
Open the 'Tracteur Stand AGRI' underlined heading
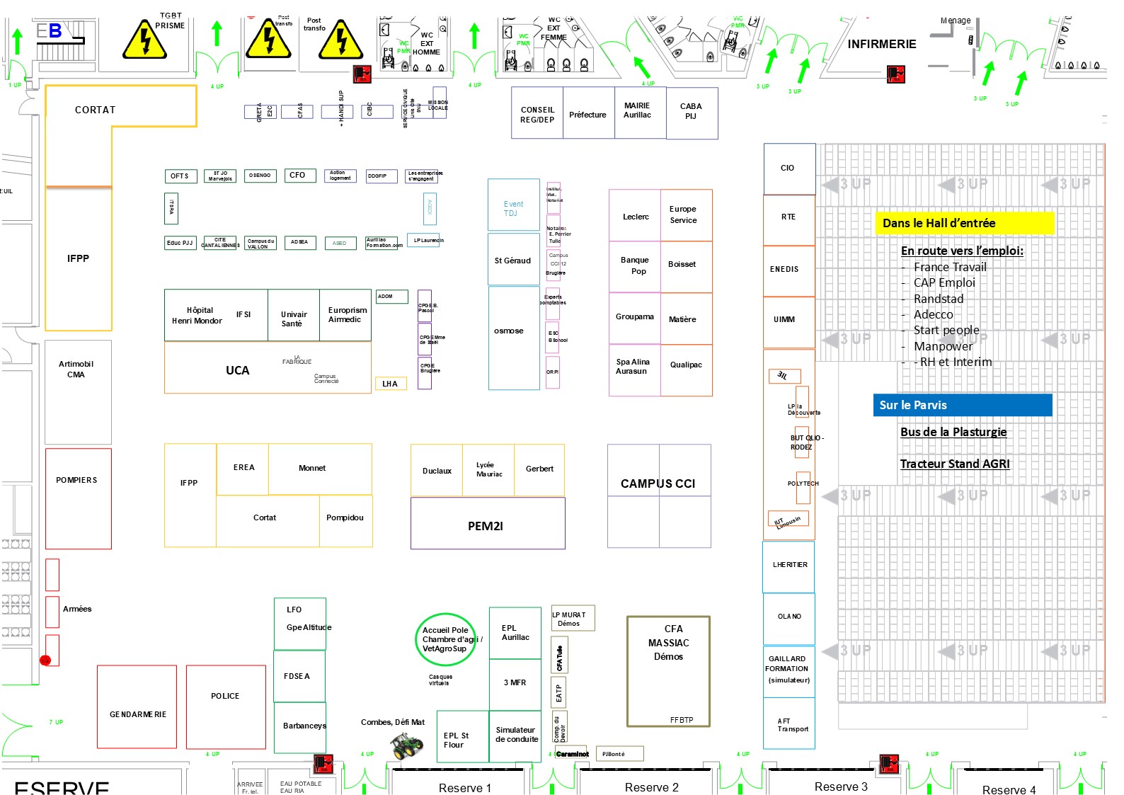point(955,464)
